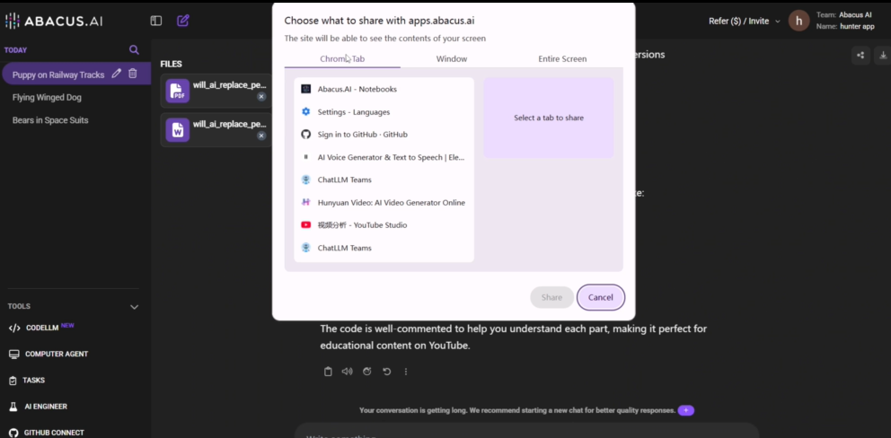Switch to Window tab

point(452,59)
